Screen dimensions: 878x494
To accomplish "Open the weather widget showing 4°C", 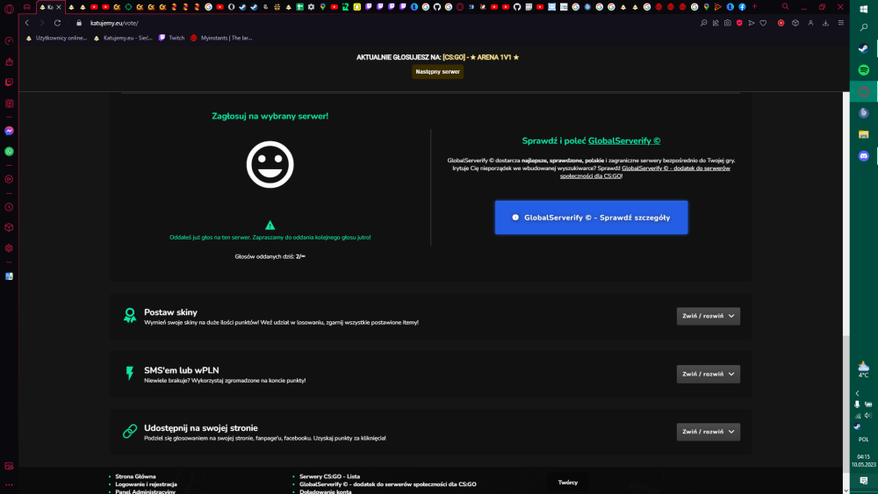I will (863, 369).
